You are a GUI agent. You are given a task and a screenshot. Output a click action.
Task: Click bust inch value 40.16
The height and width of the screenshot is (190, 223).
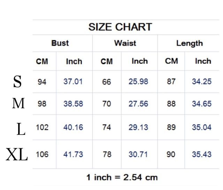point(73,127)
